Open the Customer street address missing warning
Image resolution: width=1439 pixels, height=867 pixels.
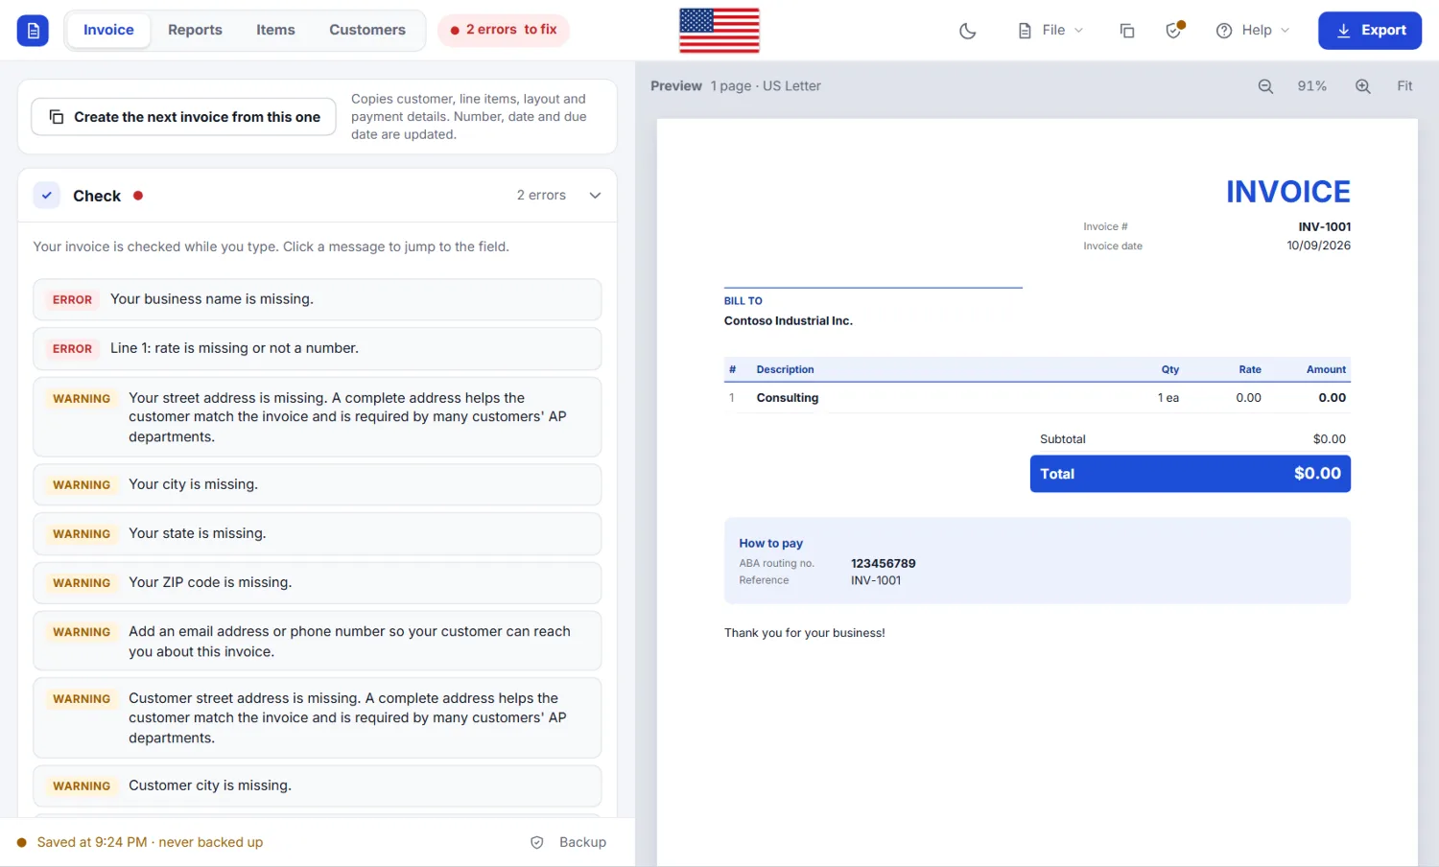pyautogui.click(x=318, y=717)
